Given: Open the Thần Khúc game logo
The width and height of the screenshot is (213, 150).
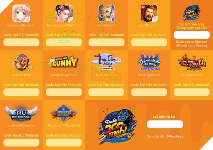Looking at the screenshot, I should click(64, 113).
